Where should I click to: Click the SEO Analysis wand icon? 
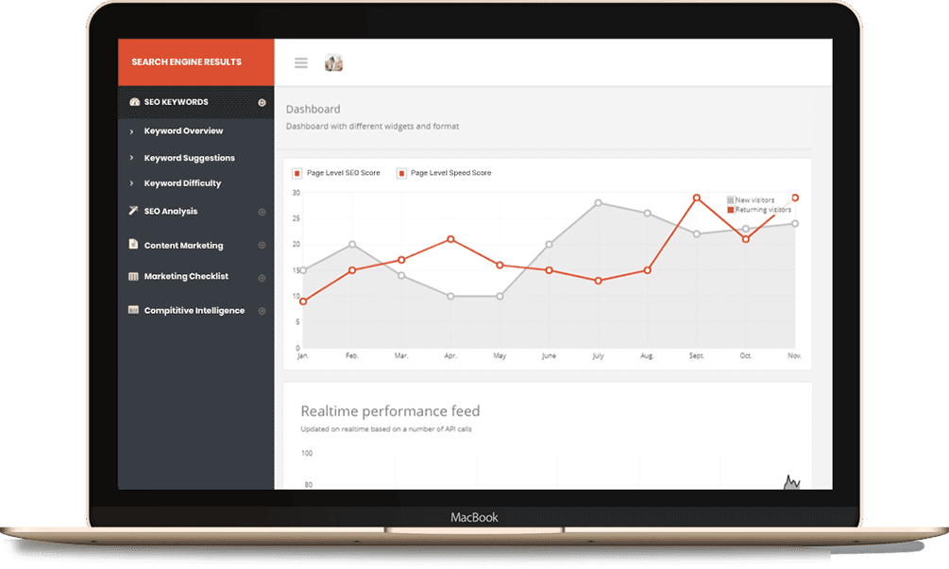click(x=133, y=210)
